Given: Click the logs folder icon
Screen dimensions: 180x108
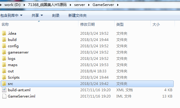Looking at the screenshot, I should pos(4,58).
